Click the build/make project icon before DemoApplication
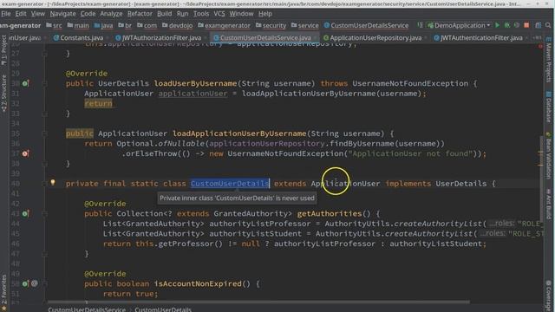Image resolution: width=555 pixels, height=312 pixels. [420, 25]
